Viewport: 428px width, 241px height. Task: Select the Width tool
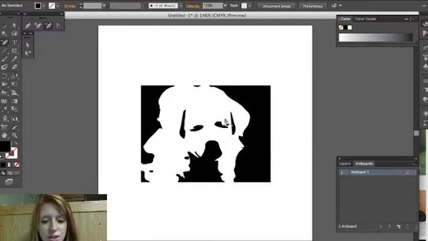click(x=5, y=84)
